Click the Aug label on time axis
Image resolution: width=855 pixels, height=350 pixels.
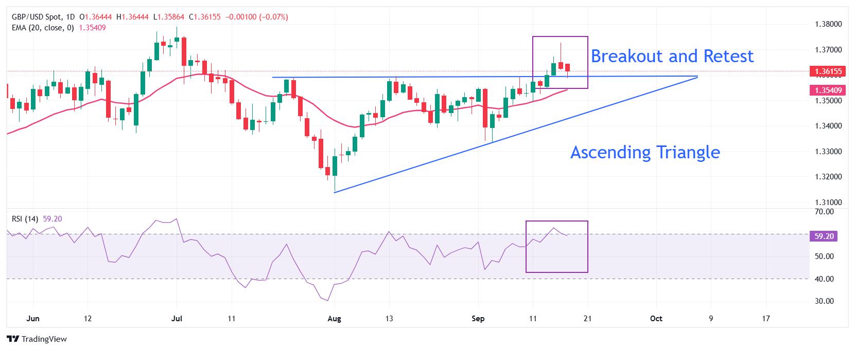334,319
